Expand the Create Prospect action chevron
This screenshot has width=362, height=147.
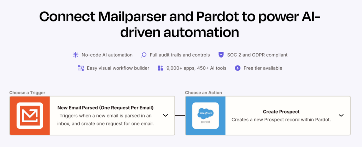(x=341, y=116)
